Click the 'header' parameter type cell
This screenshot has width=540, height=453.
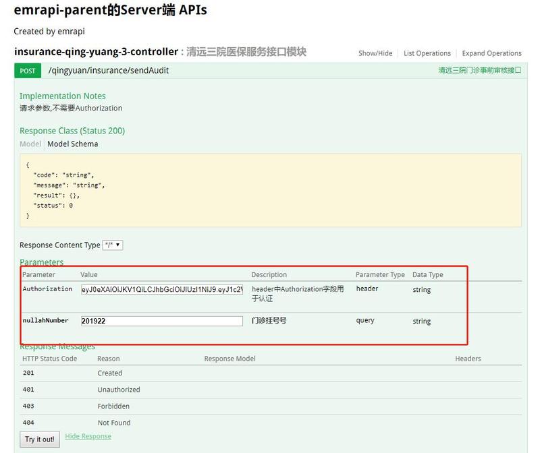(x=367, y=289)
